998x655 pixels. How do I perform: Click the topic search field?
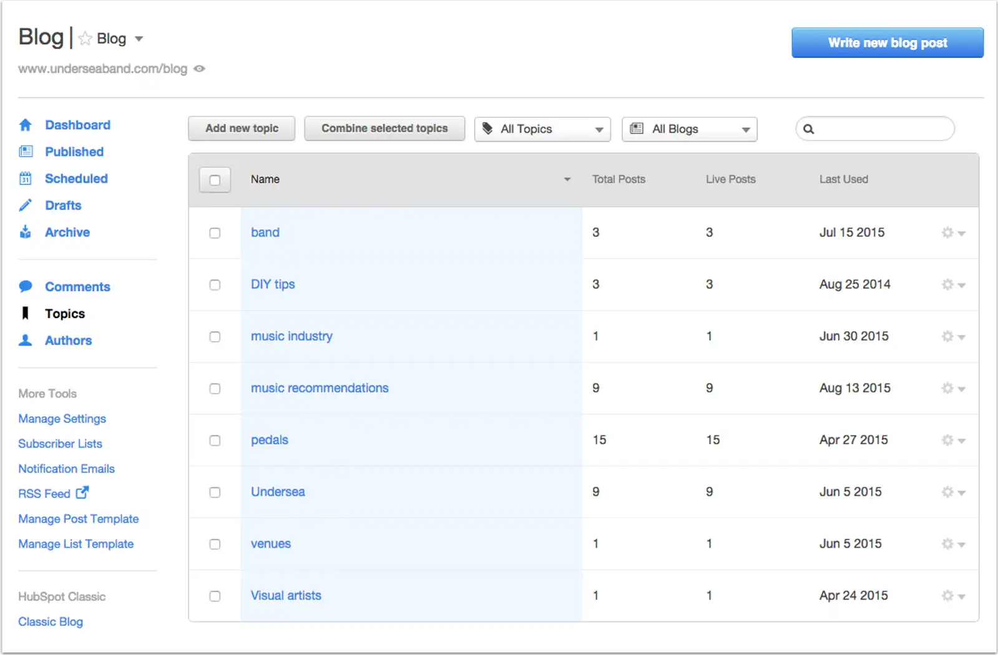tap(875, 129)
